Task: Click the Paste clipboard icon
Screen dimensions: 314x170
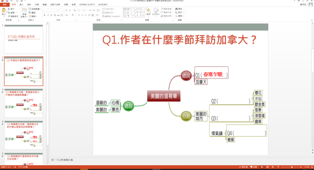Action: point(4,11)
